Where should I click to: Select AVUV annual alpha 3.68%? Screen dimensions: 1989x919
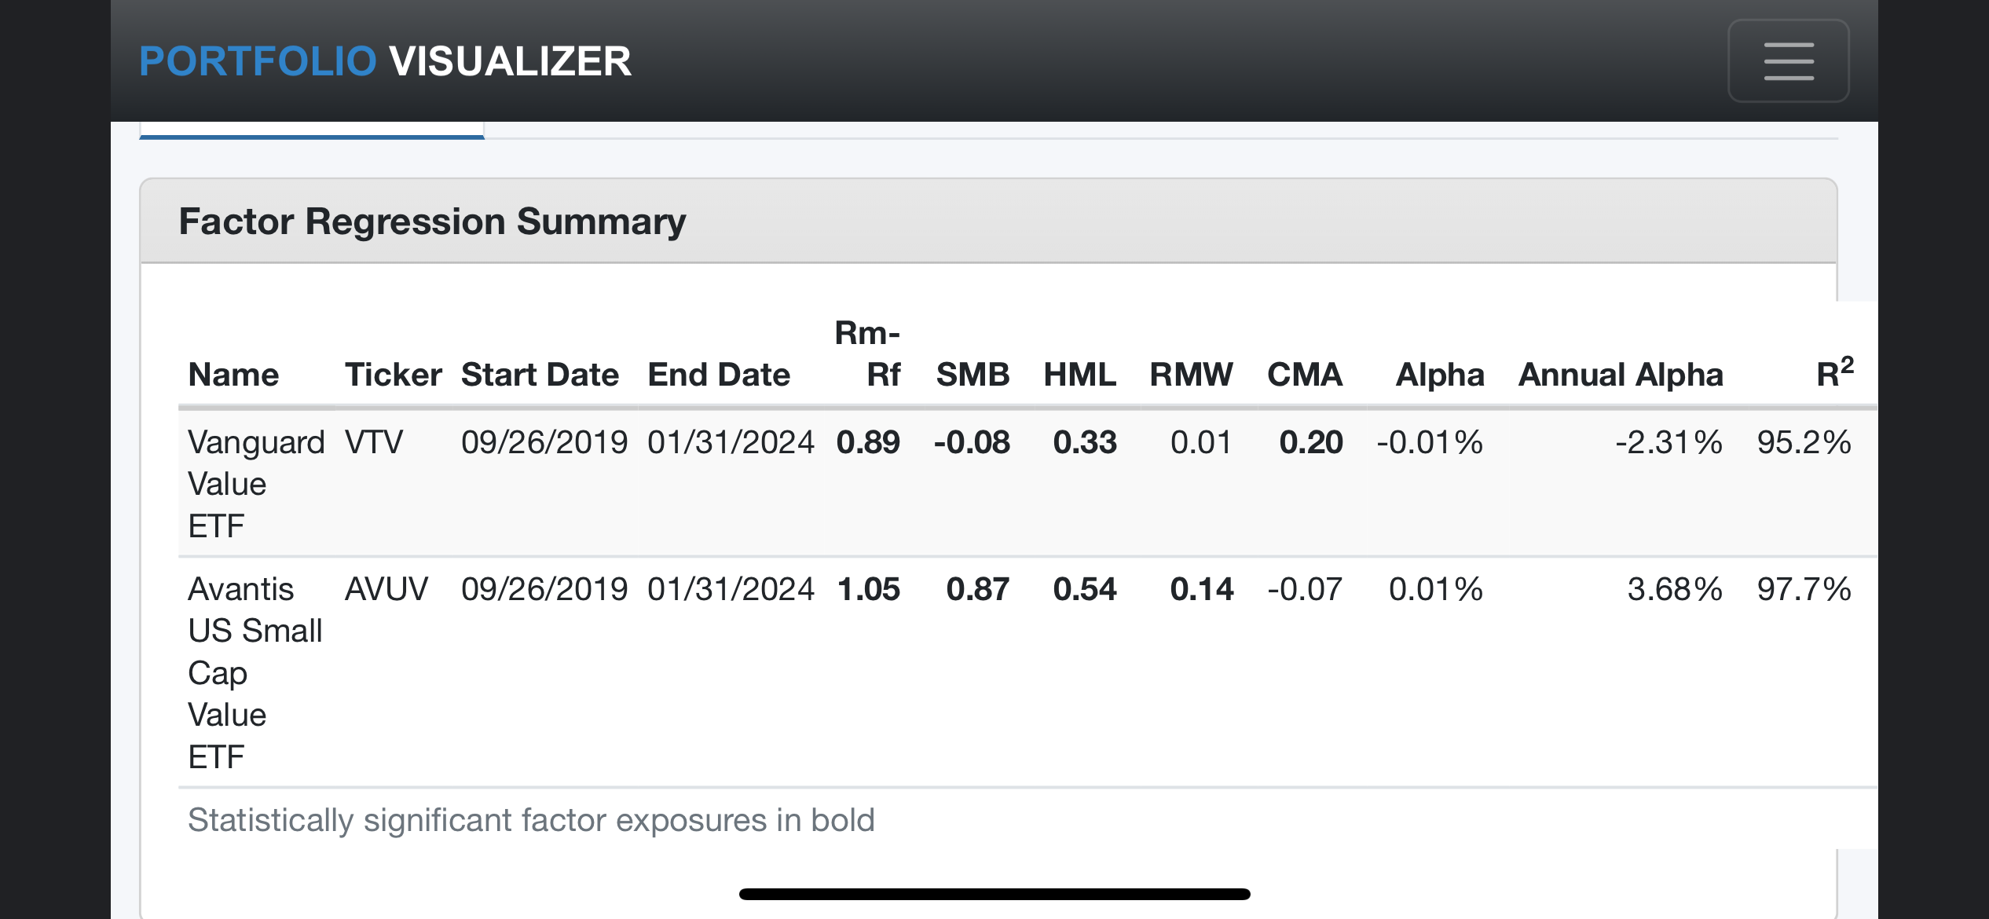tap(1675, 589)
